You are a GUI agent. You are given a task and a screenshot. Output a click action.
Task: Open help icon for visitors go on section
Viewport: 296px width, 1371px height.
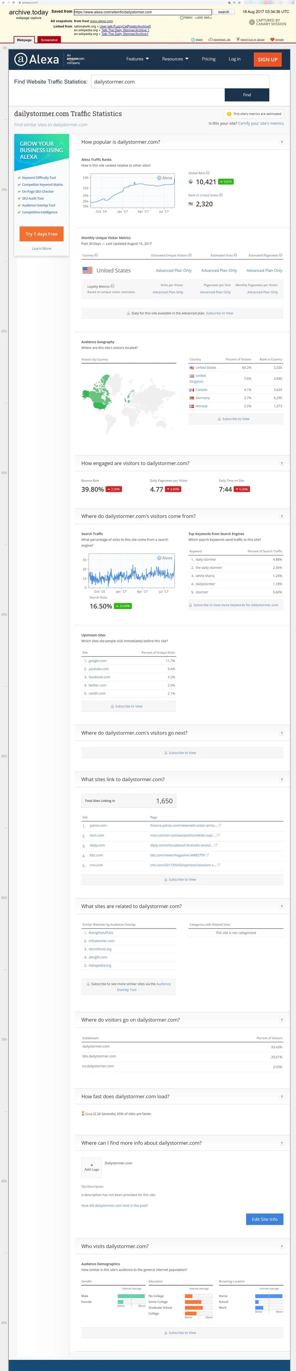coord(281,1020)
